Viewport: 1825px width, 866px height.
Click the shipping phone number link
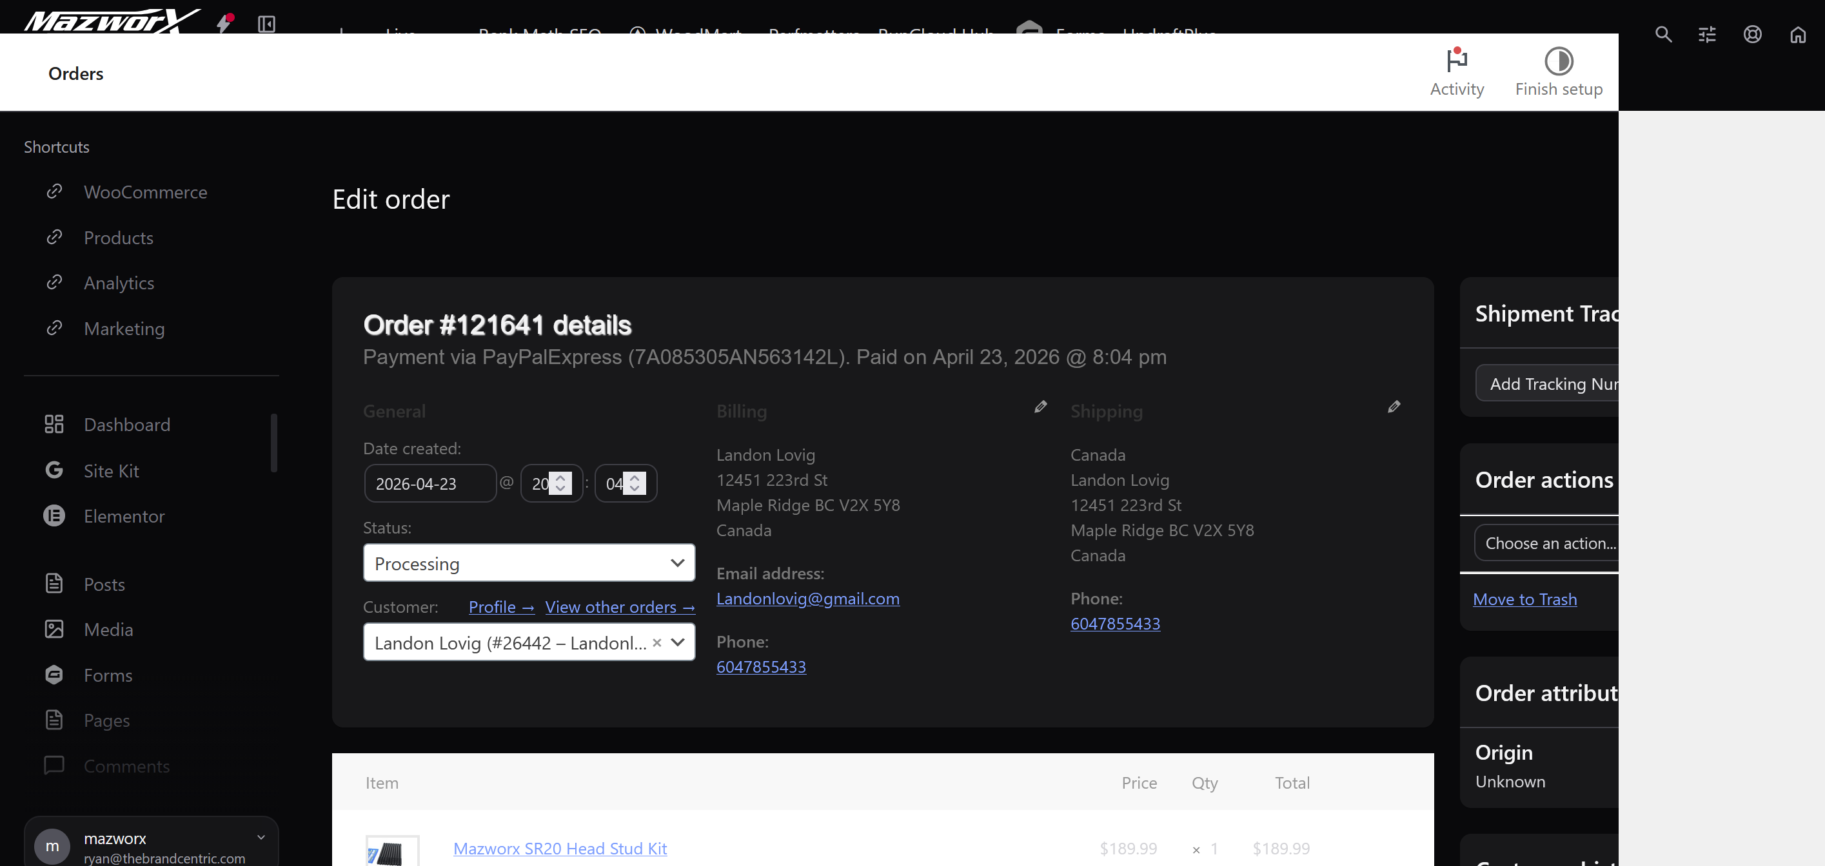click(x=1115, y=623)
